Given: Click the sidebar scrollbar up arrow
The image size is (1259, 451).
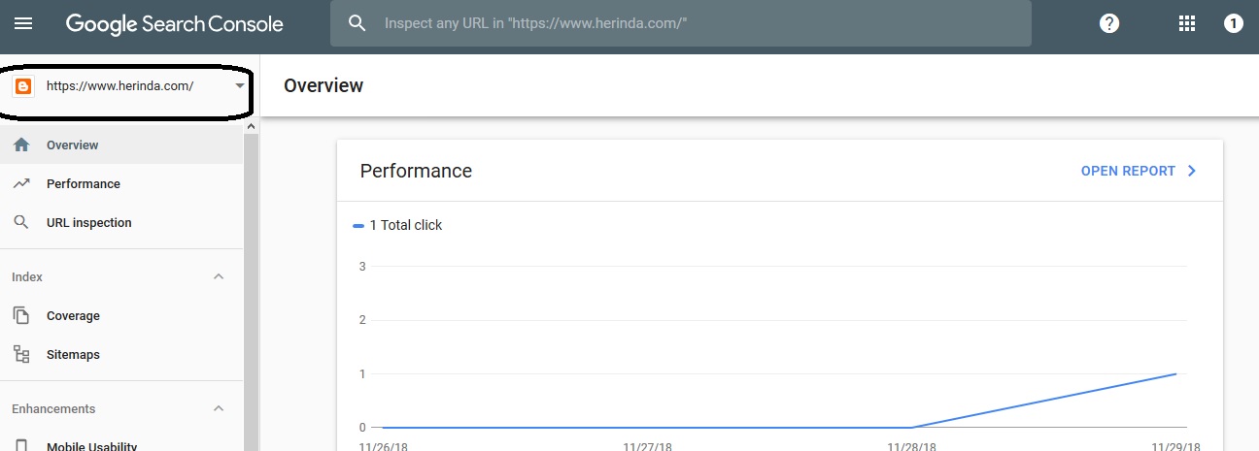Looking at the screenshot, I should (251, 127).
